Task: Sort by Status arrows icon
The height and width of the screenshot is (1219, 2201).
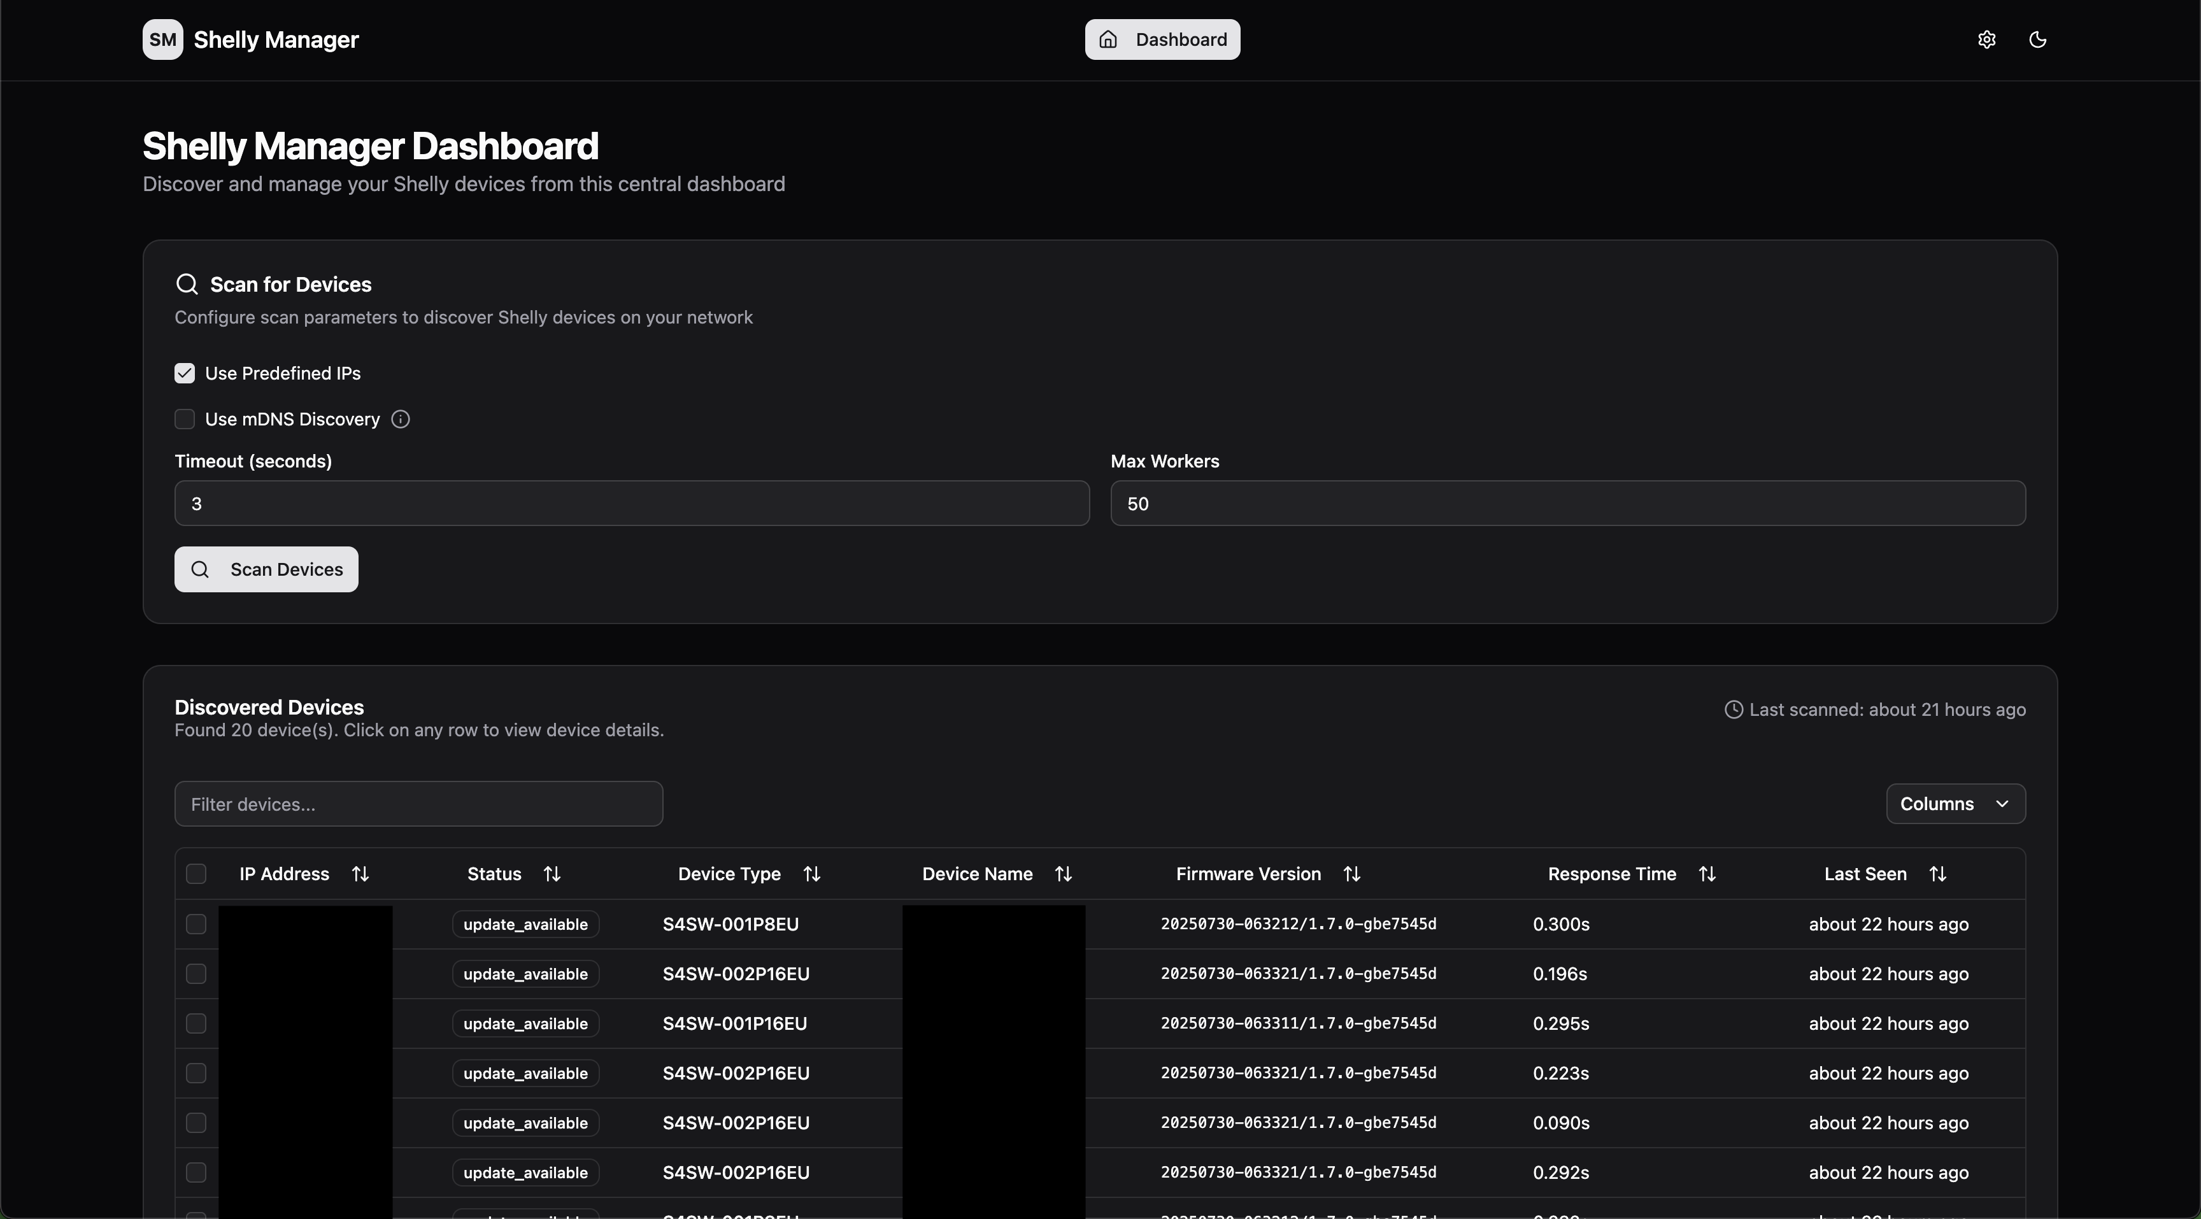Action: 552,874
